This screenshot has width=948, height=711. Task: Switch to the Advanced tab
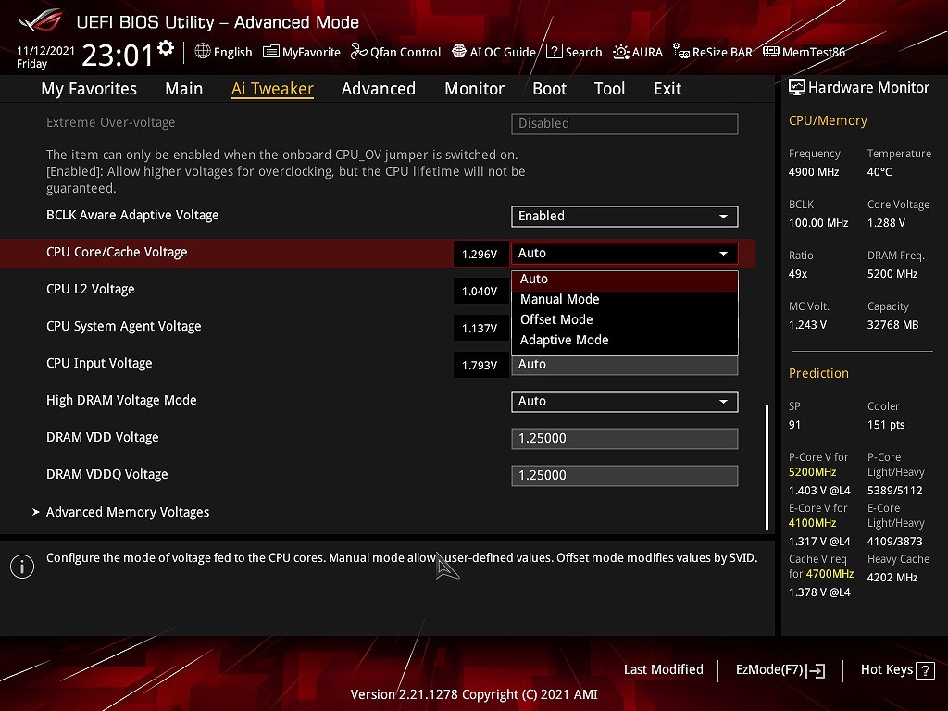[378, 89]
